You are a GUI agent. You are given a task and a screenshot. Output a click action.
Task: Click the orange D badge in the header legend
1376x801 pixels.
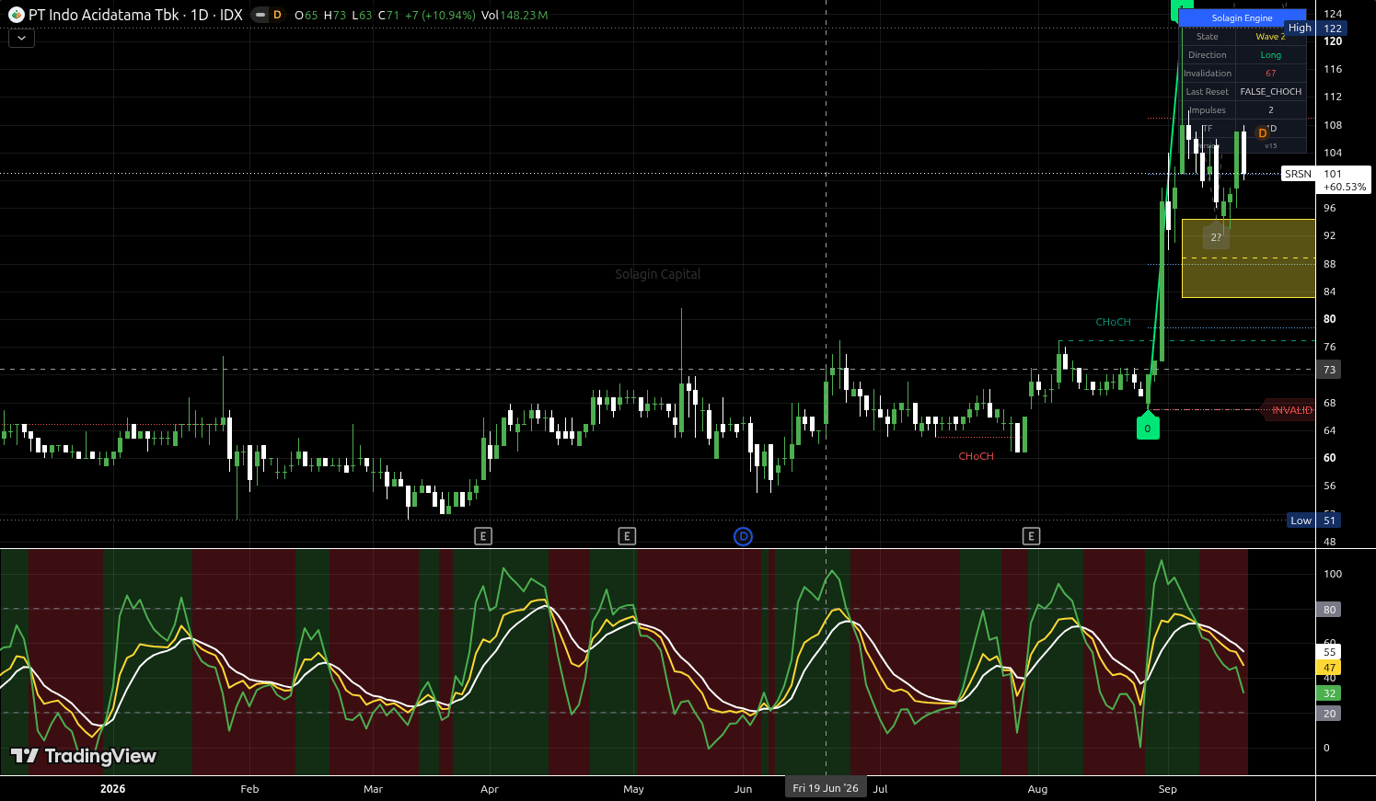pos(277,15)
